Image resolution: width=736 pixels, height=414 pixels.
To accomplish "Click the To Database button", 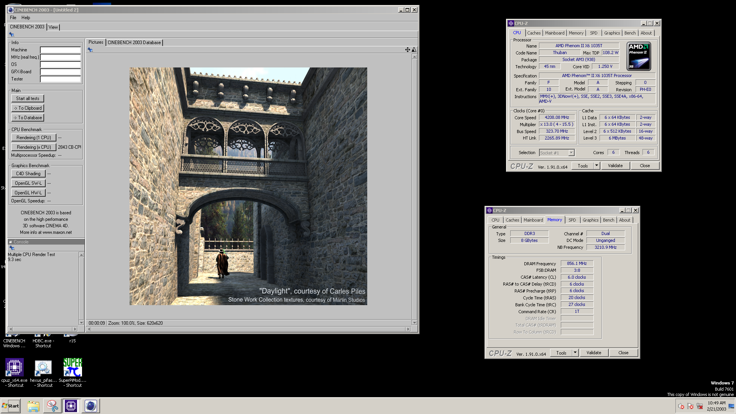I will [x=28, y=118].
